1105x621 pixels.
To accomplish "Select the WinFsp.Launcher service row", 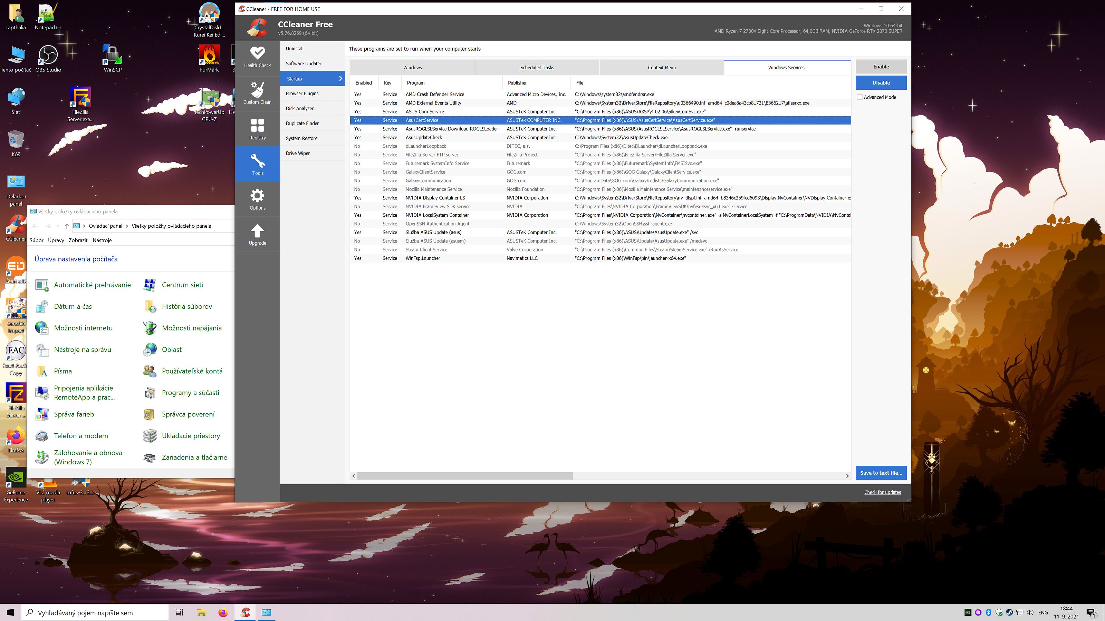I will [600, 258].
